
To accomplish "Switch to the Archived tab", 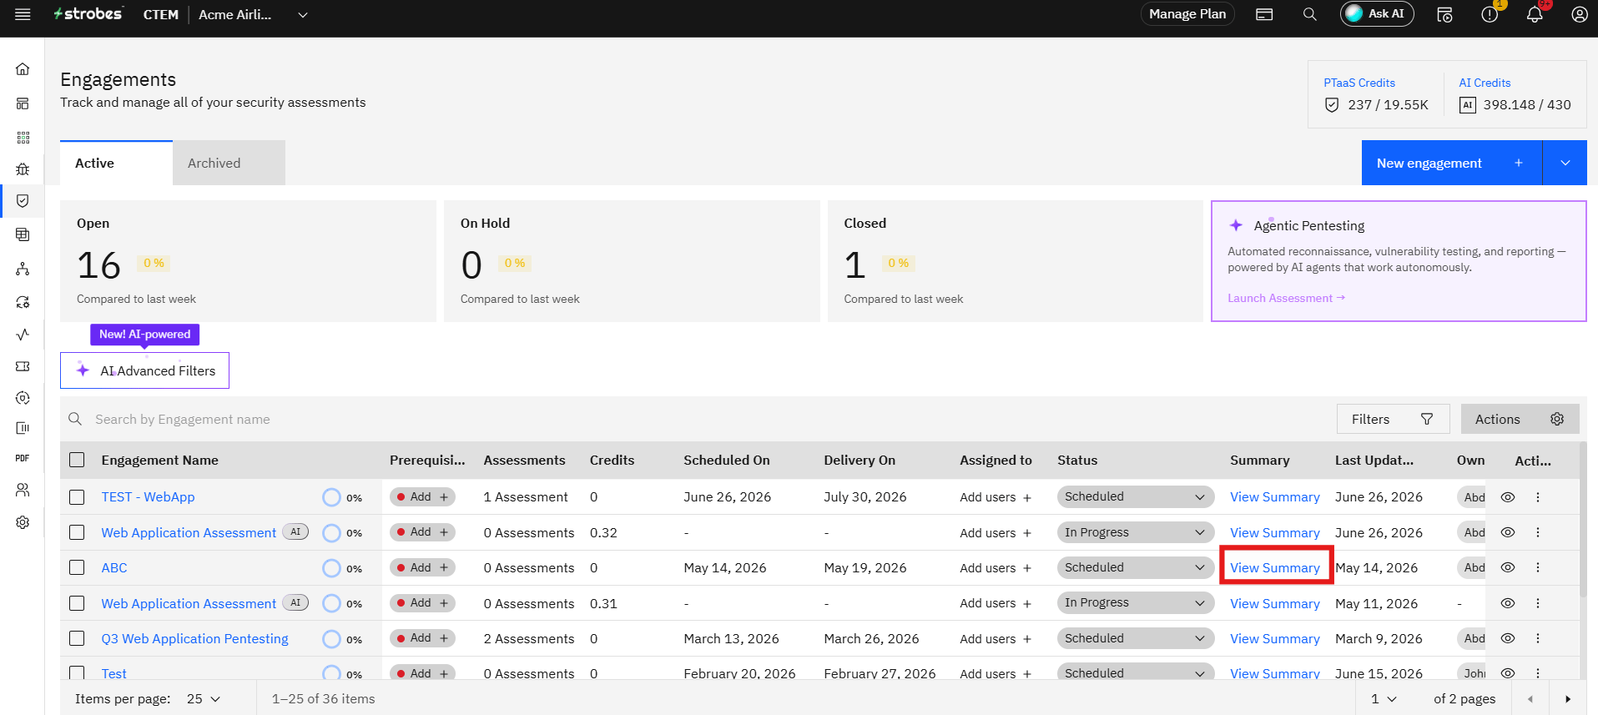I will (229, 163).
